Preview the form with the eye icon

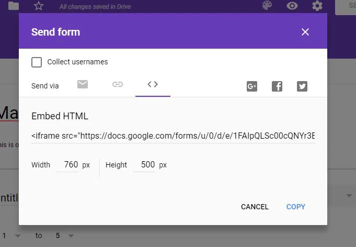coord(292,6)
